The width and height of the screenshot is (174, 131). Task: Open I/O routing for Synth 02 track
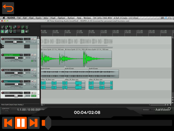[21, 70]
